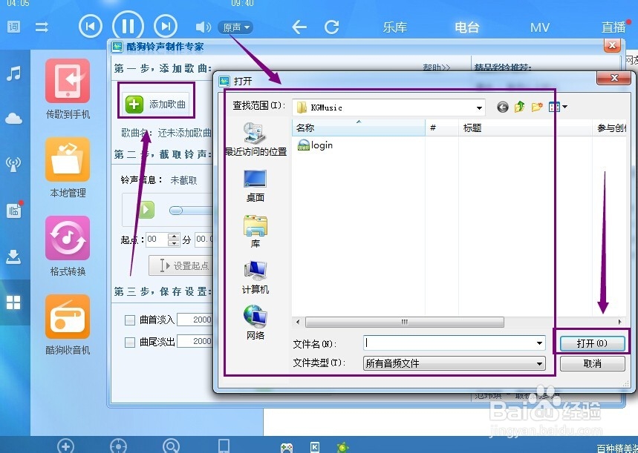Switch to the 电台 tab
This screenshot has height=453, width=638.
466,27
